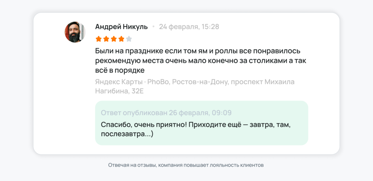Click the reply text starting with Спасибо
The height and width of the screenshot is (181, 373).
pyautogui.click(x=196, y=125)
